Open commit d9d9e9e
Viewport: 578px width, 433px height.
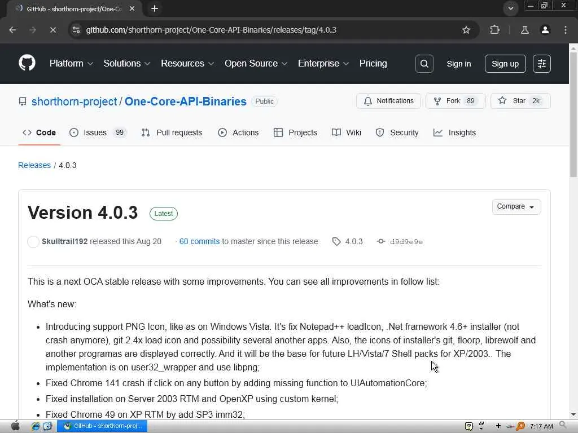coord(406,242)
